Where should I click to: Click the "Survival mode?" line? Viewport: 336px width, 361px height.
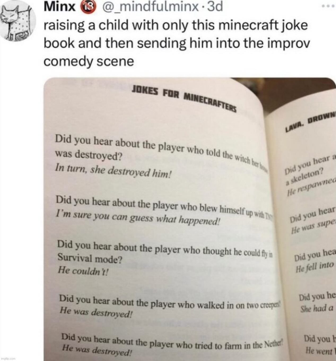point(90,258)
